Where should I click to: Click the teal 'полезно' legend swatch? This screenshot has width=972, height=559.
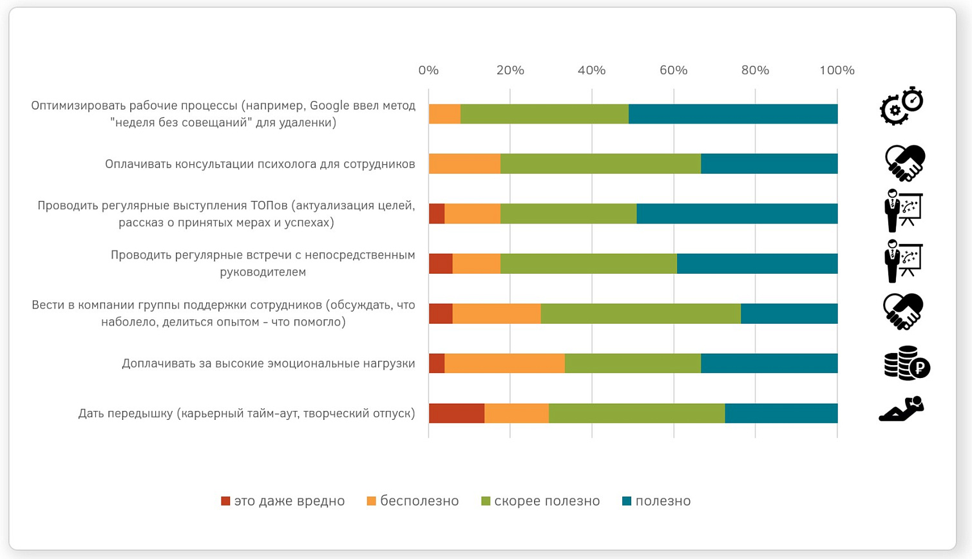tap(627, 501)
